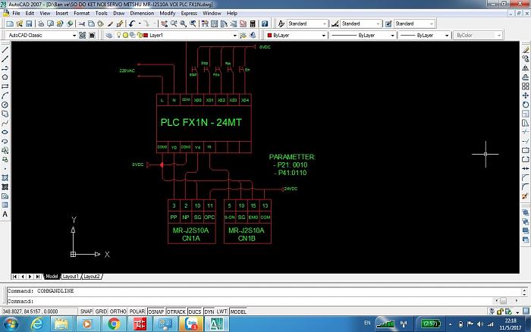Open the Express menu
This screenshot has height=332, width=531.
[189, 13]
